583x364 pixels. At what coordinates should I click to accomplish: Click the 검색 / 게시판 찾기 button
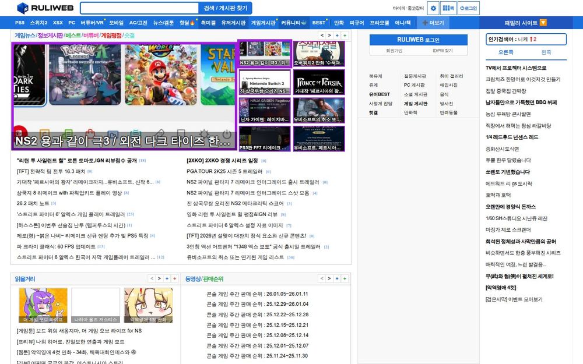pos(225,8)
